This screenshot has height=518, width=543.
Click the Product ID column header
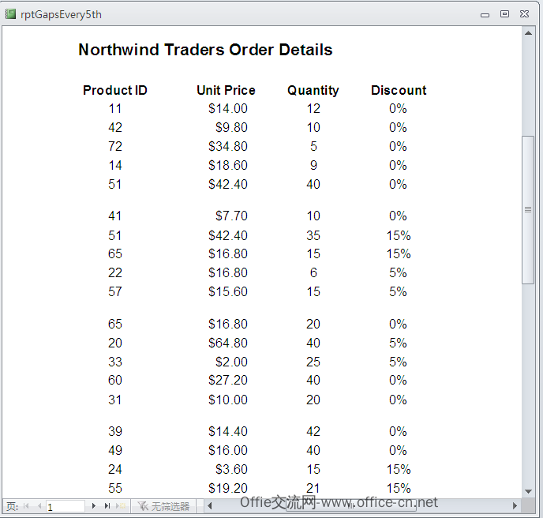point(115,91)
